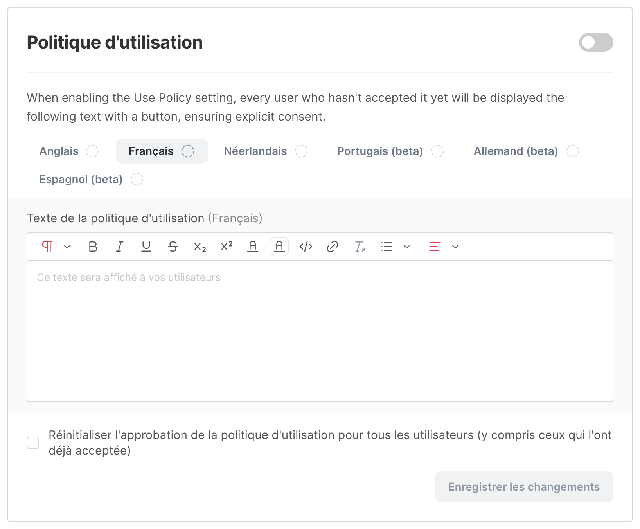This screenshot has width=640, height=529.
Task: Apply strikethrough formatting
Action: coord(173,247)
